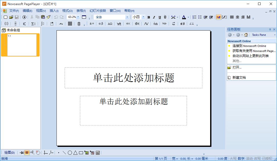Screen dimensions: 277x161
Task: Click the numbered list icon
Action: 195,17
